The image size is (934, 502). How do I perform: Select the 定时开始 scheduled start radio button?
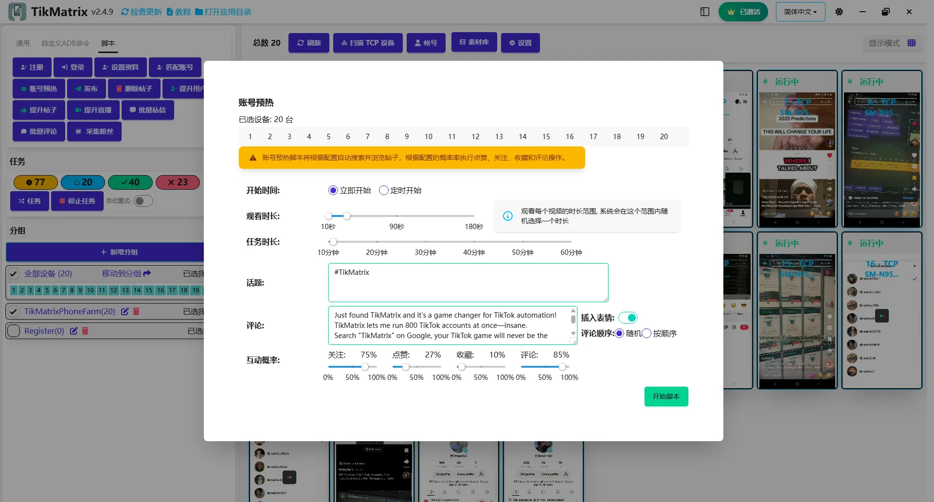(x=384, y=190)
